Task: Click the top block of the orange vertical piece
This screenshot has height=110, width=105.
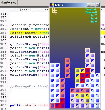Action: [x=67, y=61]
